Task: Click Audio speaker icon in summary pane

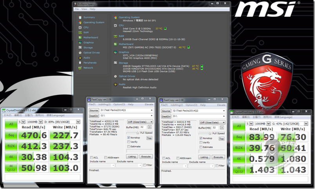Action: (x=115, y=85)
